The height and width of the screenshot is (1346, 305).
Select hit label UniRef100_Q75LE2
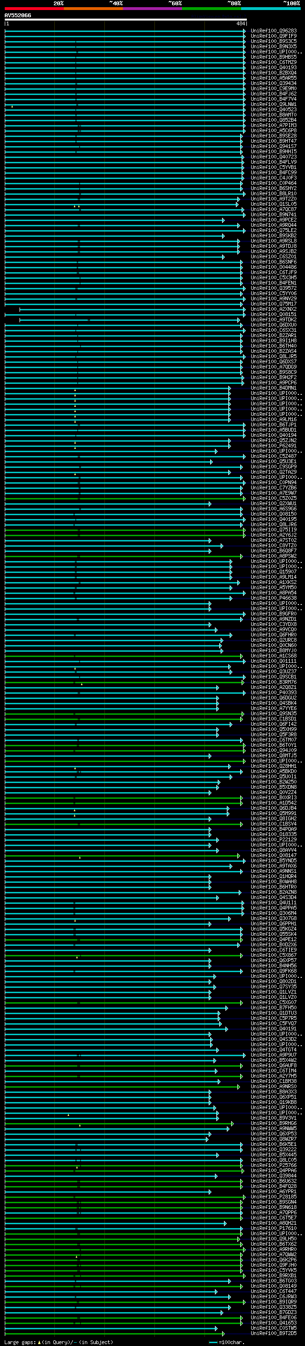[x=274, y=231]
